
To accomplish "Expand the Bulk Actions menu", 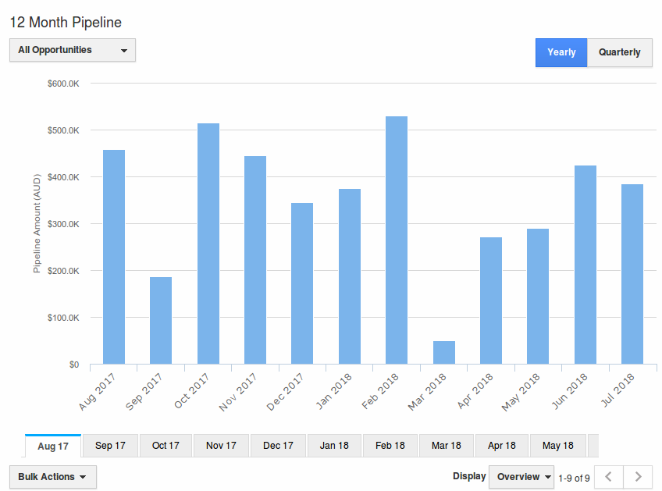I will click(x=53, y=477).
